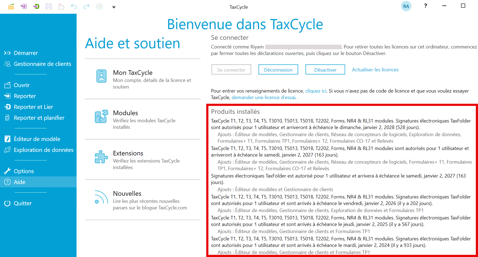Click the Carry Forward toolbar icon
Screen dimensions: 478x257
pos(24,6)
